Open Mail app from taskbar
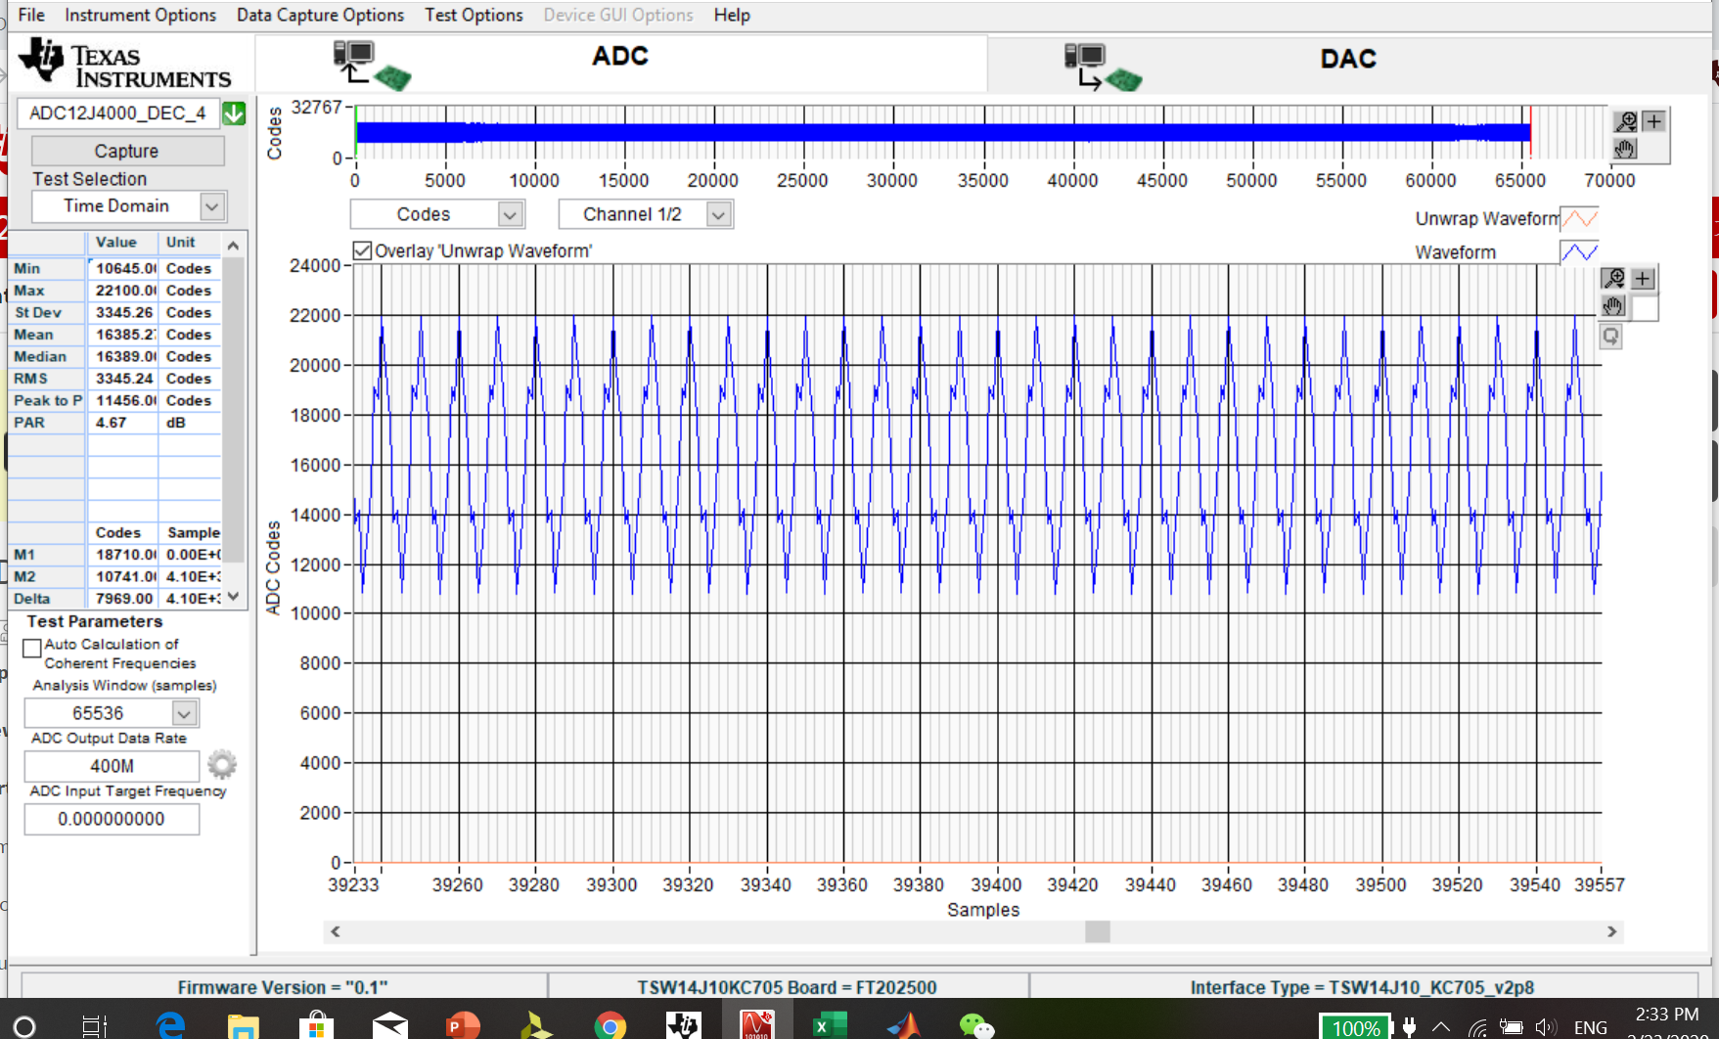 (389, 1025)
